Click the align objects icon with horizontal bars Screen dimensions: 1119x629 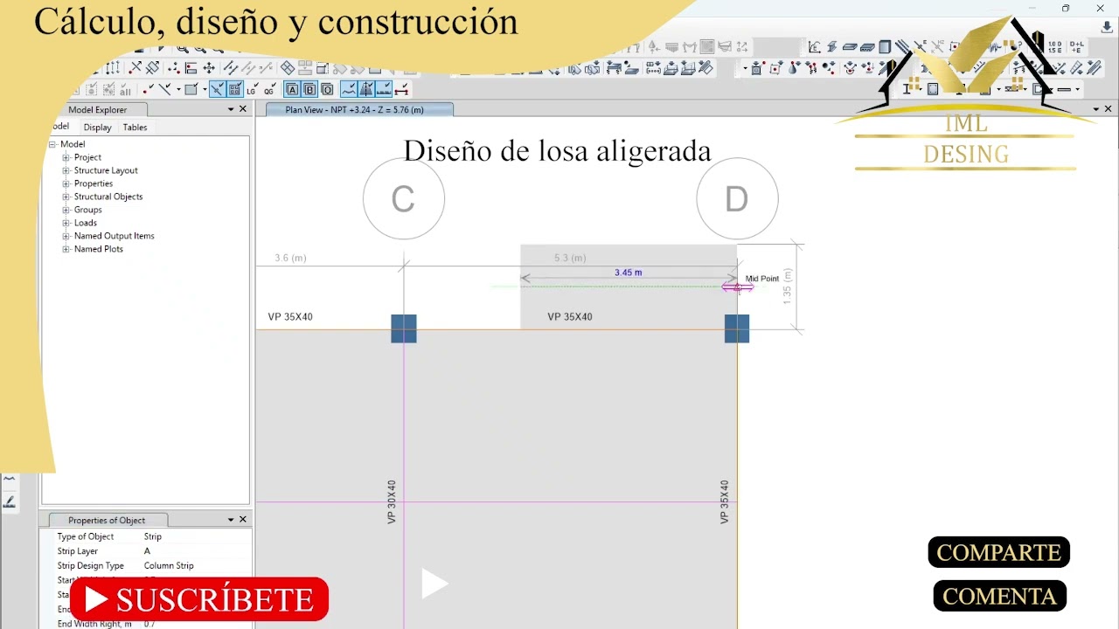pyautogui.click(x=191, y=68)
